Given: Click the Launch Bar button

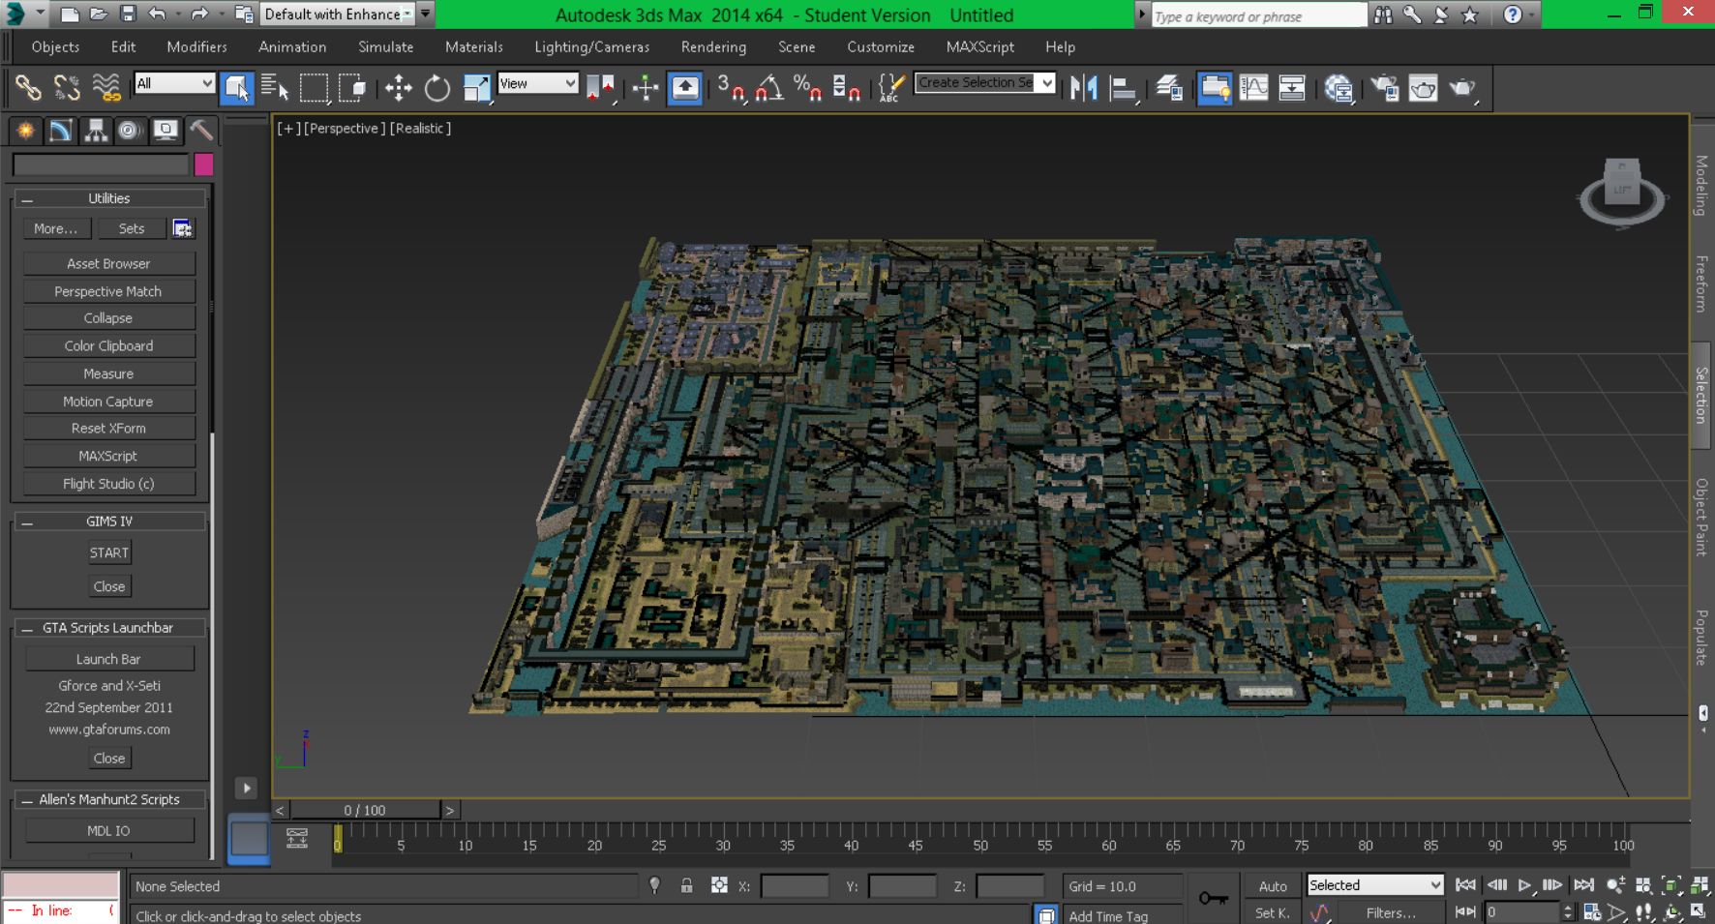Looking at the screenshot, I should [x=108, y=659].
